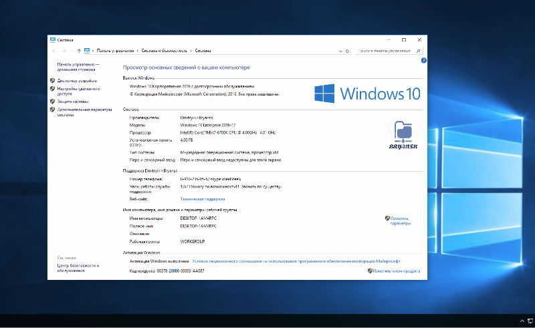
Task: Open 'Панель управления — домашняя страница' link
Action: 78,67
